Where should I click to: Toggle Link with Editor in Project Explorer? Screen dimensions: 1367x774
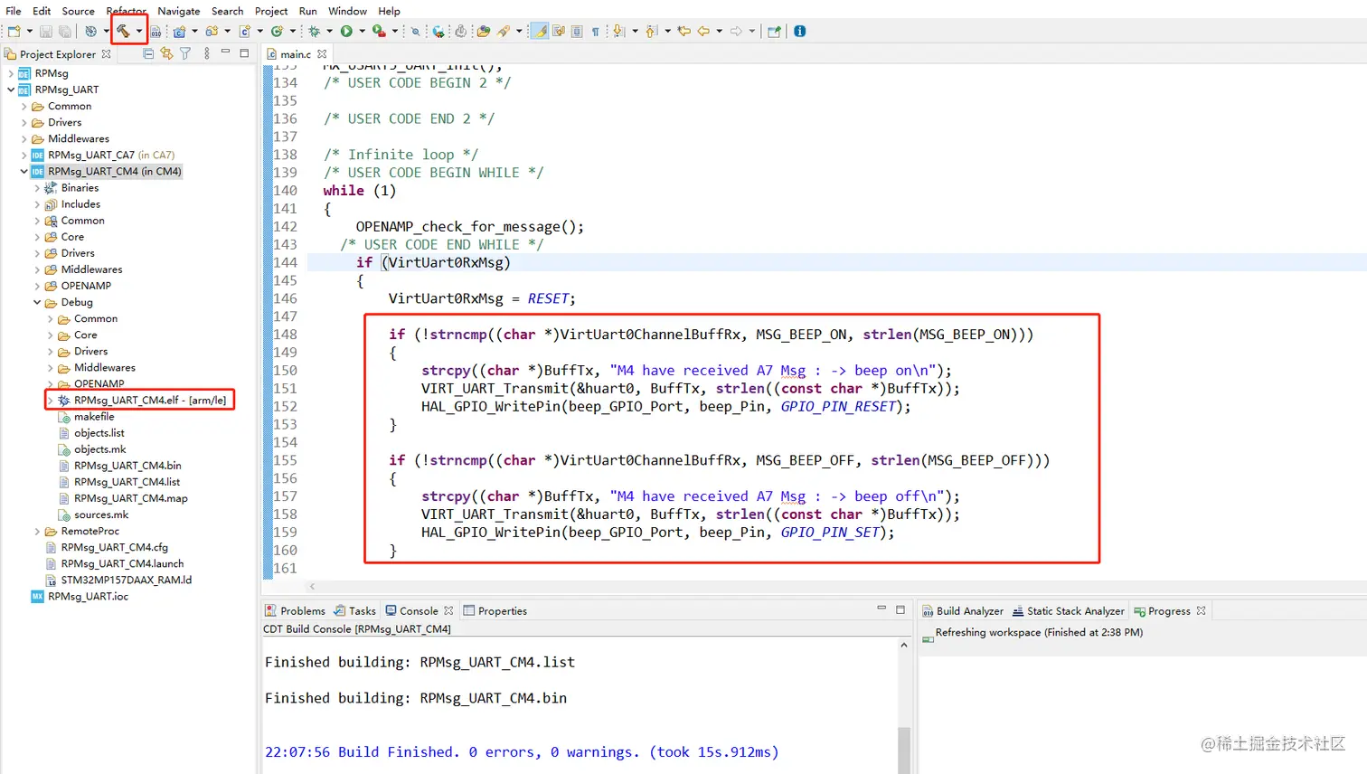pos(166,53)
